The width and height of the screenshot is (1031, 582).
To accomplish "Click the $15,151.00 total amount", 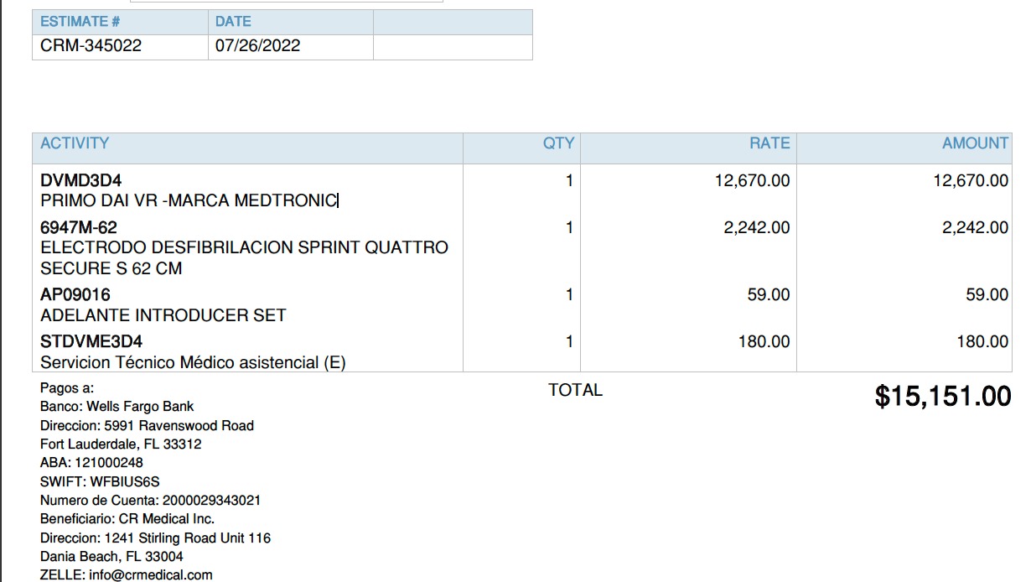I will 943,396.
